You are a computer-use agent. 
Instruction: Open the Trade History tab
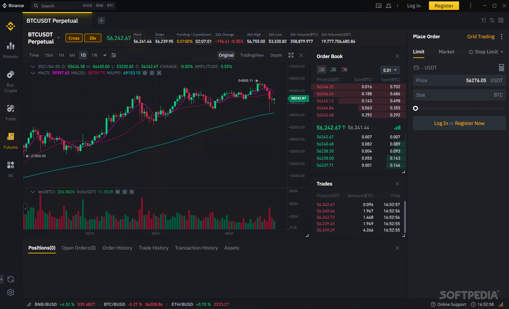(x=154, y=248)
